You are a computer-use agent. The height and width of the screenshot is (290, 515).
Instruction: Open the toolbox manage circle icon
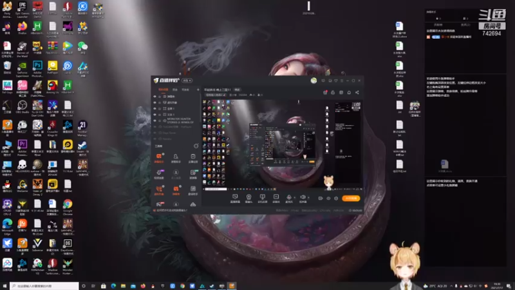pyautogui.click(x=196, y=146)
